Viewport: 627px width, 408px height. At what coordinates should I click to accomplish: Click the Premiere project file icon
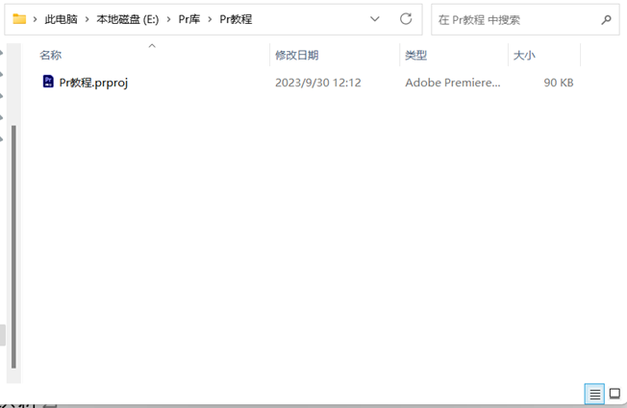pyautogui.click(x=48, y=83)
